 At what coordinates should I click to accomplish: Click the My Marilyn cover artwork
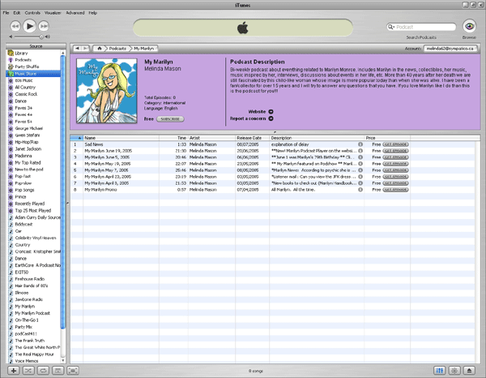(x=107, y=91)
